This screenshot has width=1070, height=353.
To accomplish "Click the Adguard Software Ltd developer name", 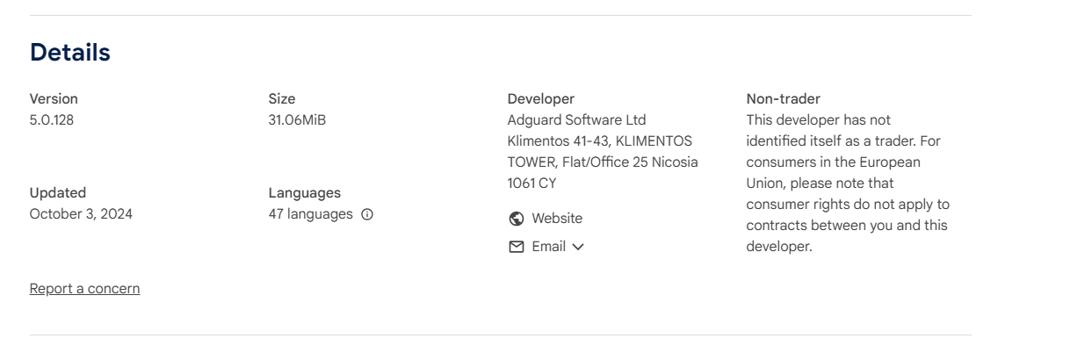I will [577, 120].
